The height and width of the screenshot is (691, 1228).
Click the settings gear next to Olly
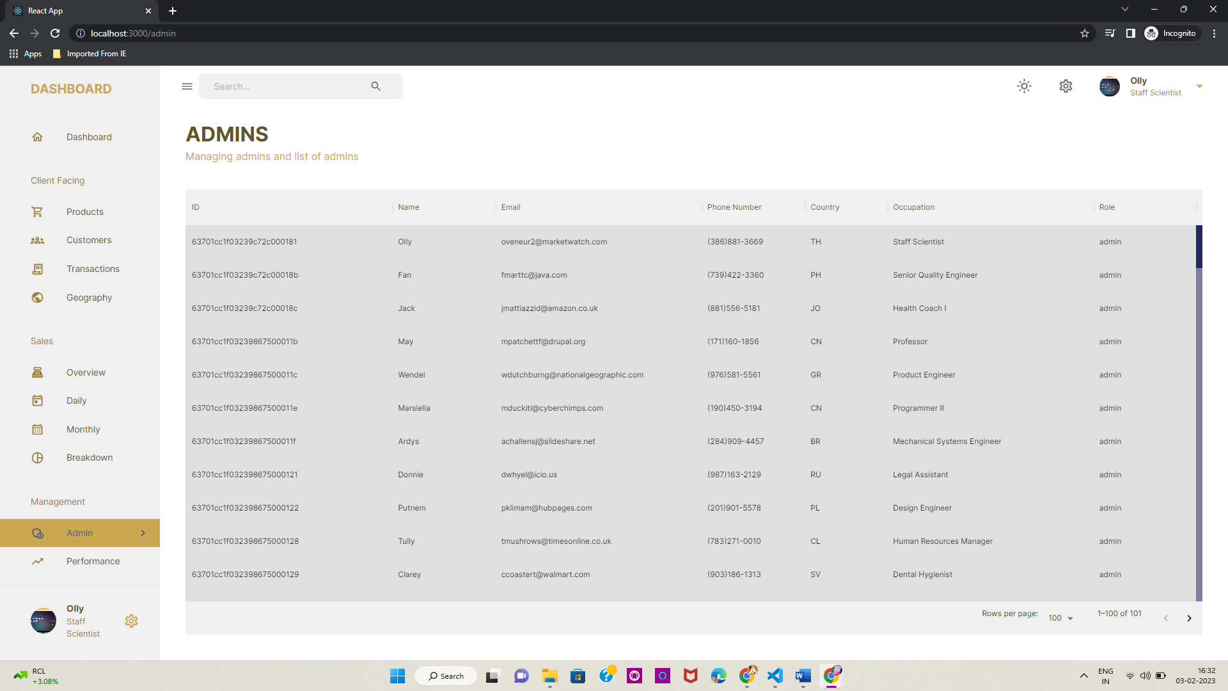(x=131, y=621)
